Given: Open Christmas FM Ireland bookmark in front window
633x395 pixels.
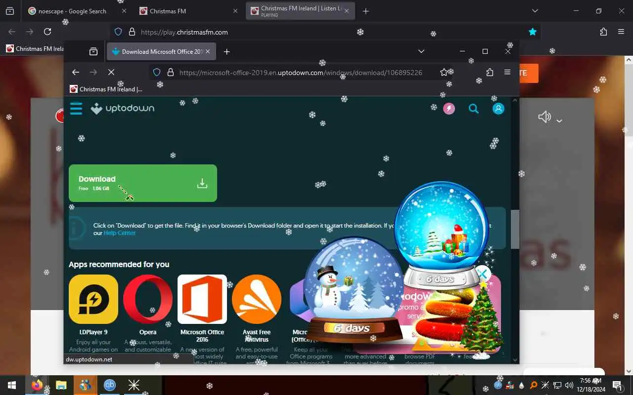Looking at the screenshot, I should 106,89.
